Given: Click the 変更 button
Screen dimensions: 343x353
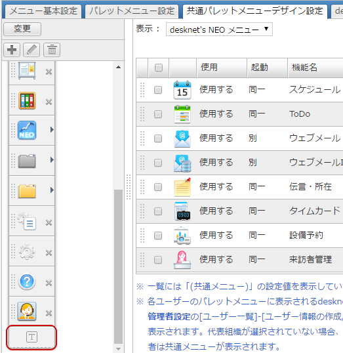Looking at the screenshot, I should (x=22, y=29).
